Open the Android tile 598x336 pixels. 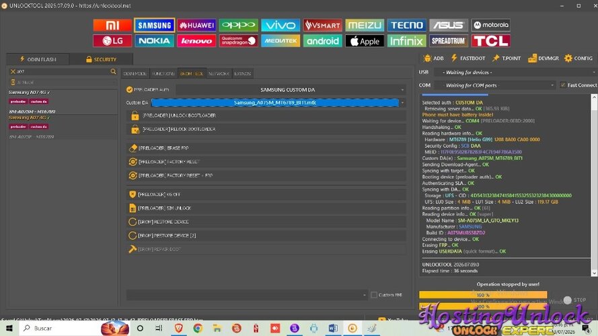(323, 41)
